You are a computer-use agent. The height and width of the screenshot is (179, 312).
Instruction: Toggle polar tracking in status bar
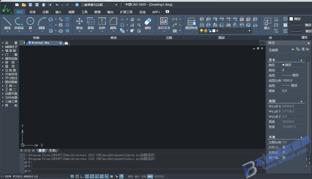click(x=87, y=176)
